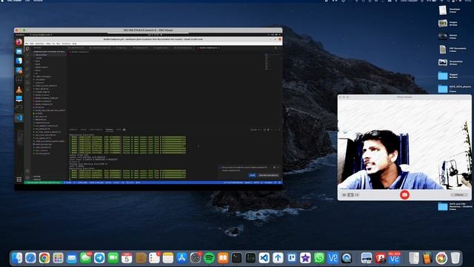Open Photo Booth icon in dock
The image size is (474, 267).
(380, 258)
